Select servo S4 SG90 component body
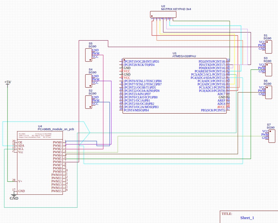The height and width of the screenshot is (223, 278). tap(89, 81)
